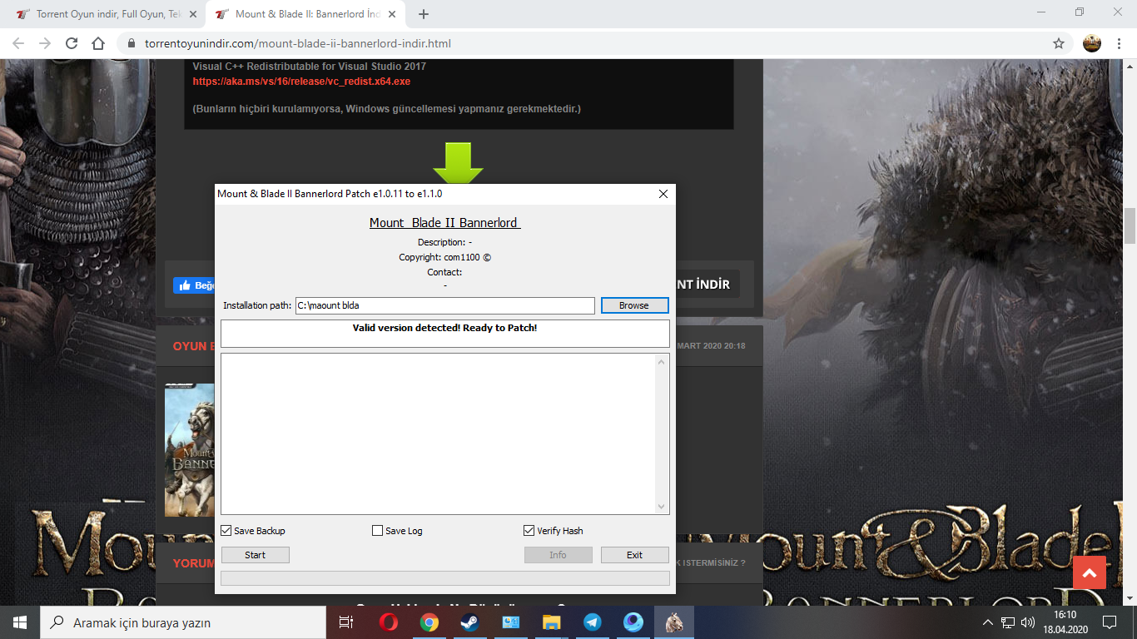Click the log area's scroll down arrow
Image resolution: width=1137 pixels, height=639 pixels.
pyautogui.click(x=663, y=507)
